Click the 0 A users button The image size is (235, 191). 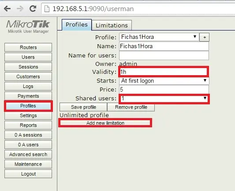click(x=28, y=145)
